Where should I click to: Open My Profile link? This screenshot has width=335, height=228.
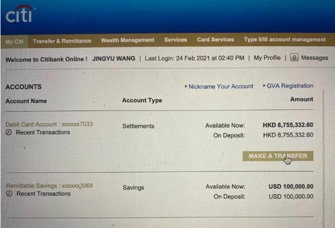point(267,58)
